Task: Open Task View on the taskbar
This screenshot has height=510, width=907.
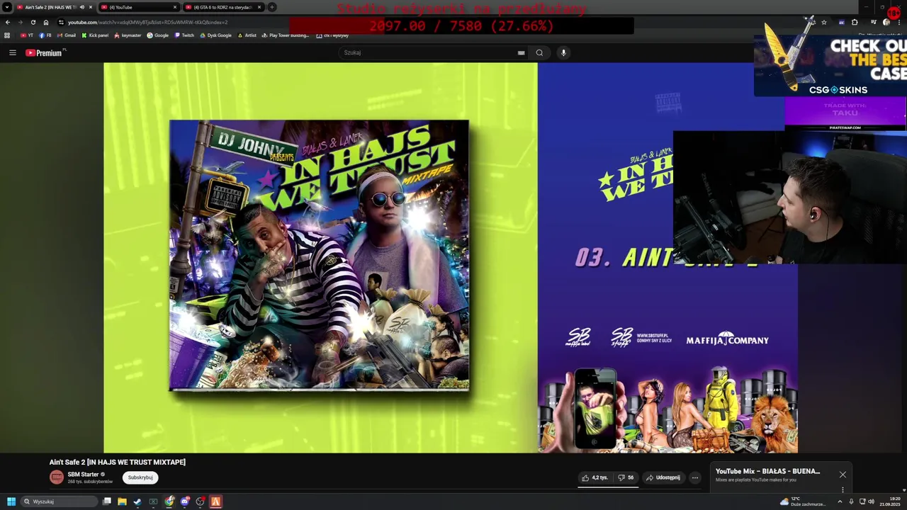Action: pos(107,501)
